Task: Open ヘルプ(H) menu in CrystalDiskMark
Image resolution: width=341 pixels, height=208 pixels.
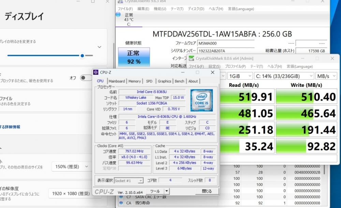Action: [275, 67]
